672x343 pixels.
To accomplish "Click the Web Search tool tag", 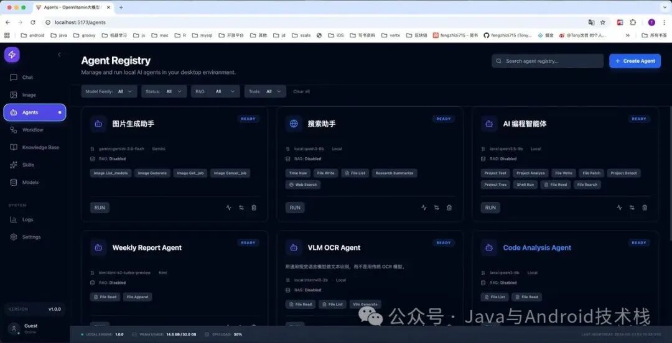I will tap(303, 185).
